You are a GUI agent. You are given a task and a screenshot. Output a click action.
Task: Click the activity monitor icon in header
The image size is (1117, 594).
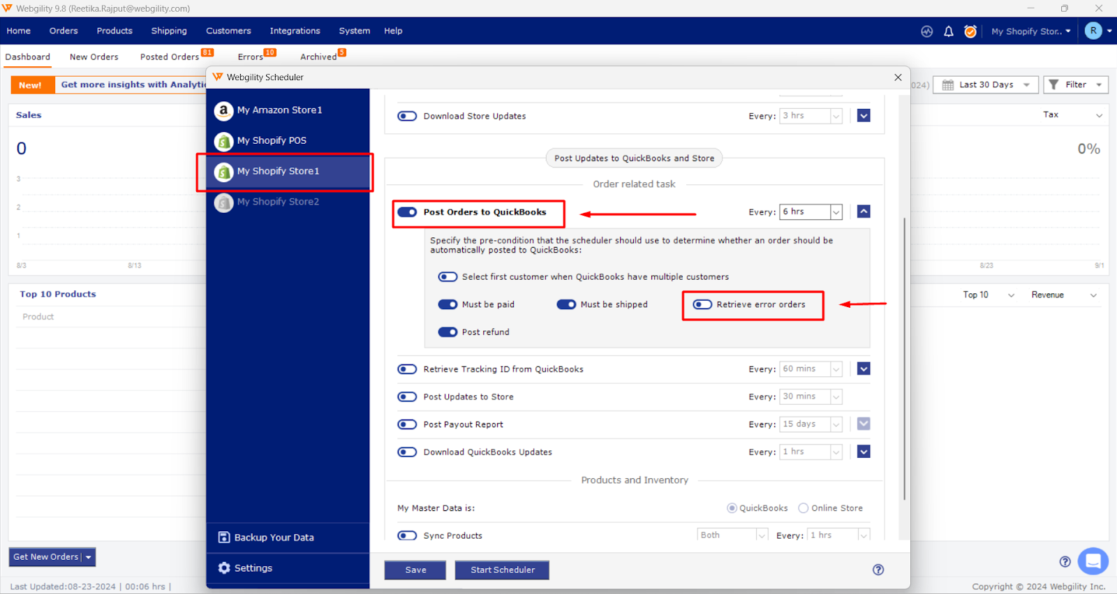[x=927, y=31]
